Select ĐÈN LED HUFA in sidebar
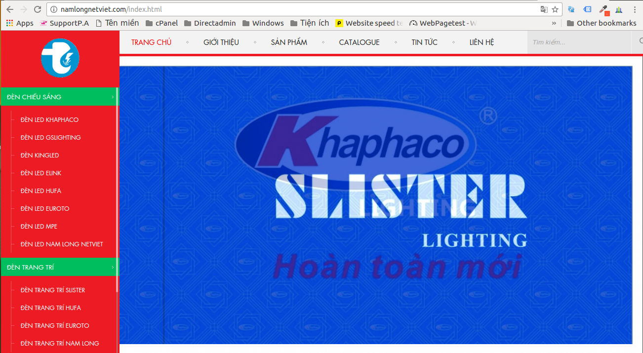The image size is (643, 353). pos(41,191)
